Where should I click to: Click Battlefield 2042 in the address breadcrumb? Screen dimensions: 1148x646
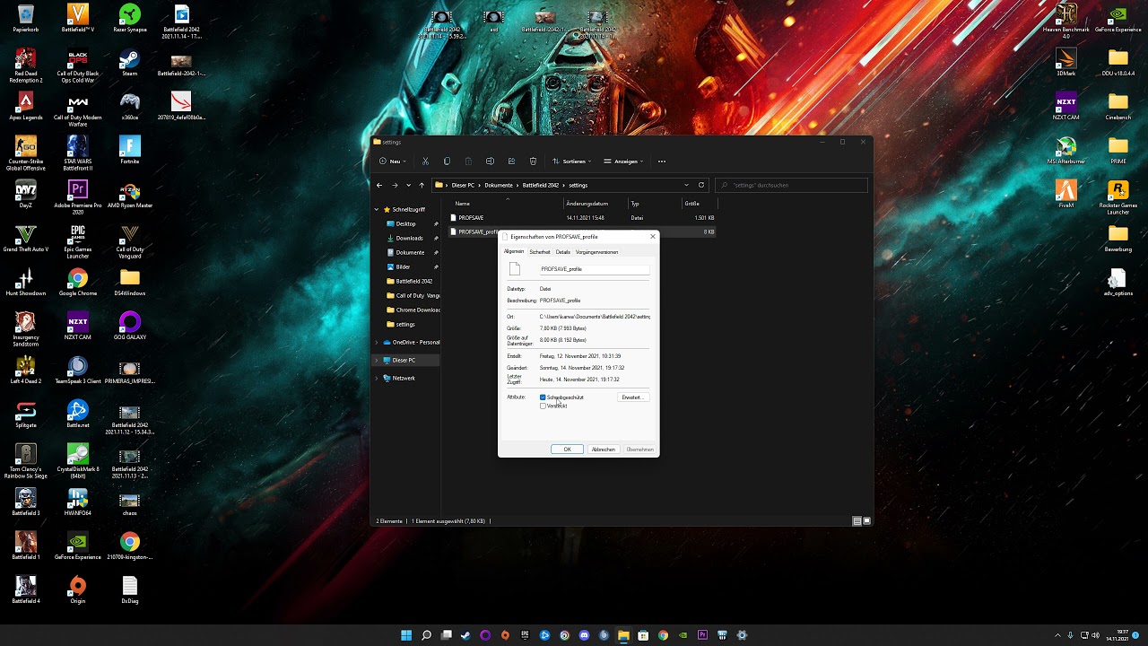pyautogui.click(x=541, y=185)
